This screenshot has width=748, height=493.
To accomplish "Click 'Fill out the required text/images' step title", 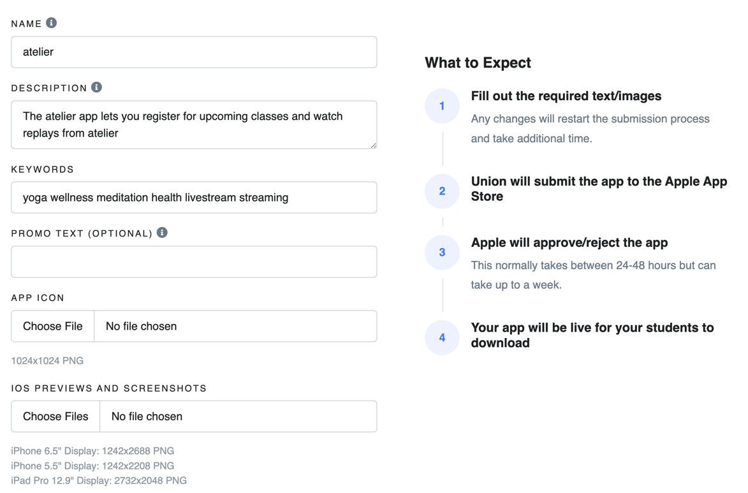I will [x=566, y=96].
